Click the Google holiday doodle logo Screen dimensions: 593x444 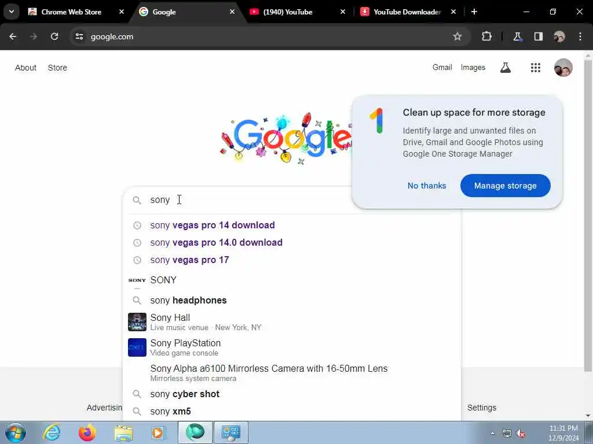point(286,139)
